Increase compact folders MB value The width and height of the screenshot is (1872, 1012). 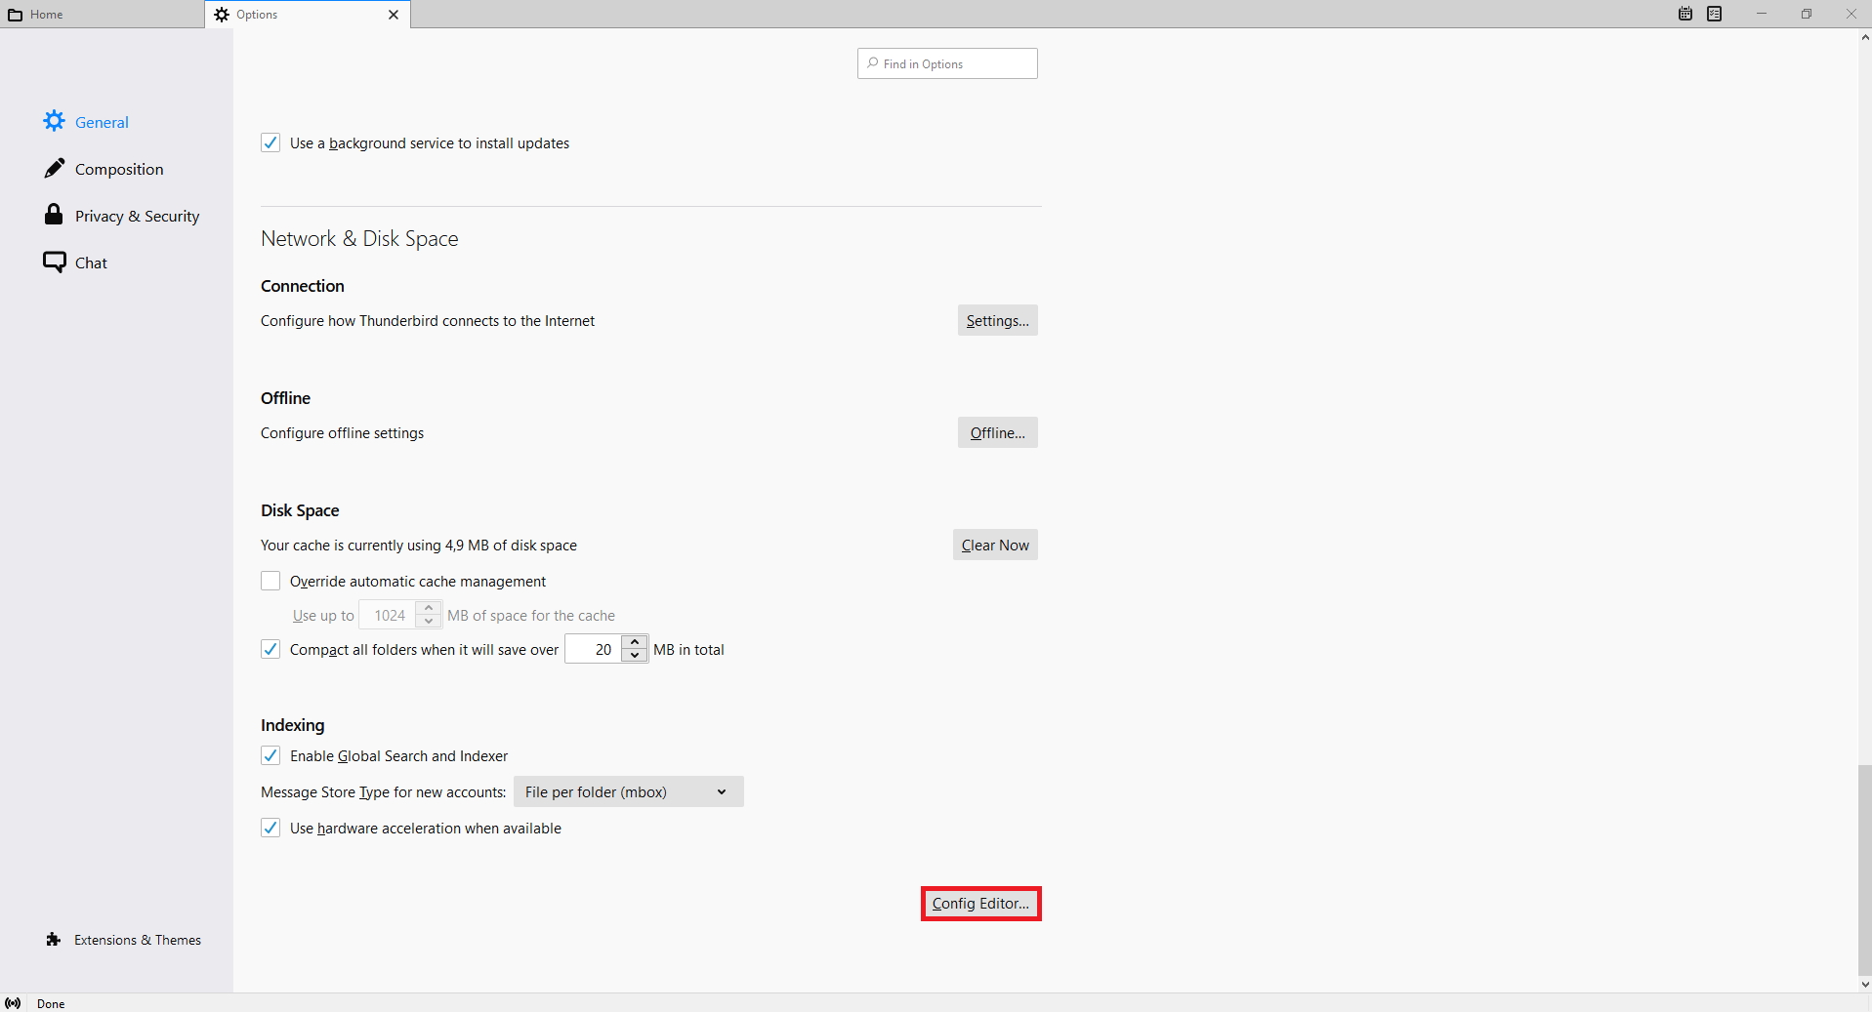pos(635,642)
